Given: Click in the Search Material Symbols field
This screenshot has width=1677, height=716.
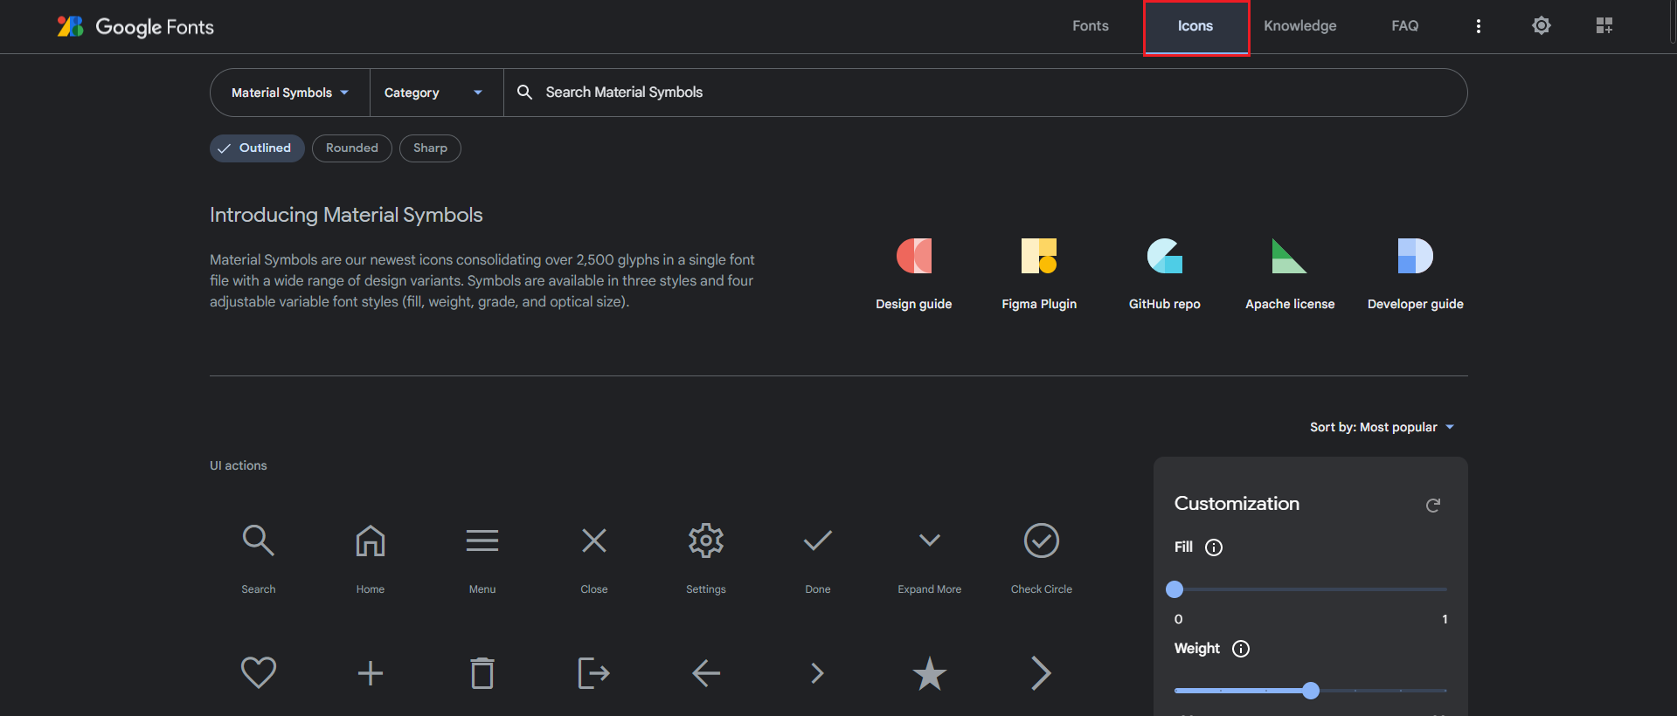Looking at the screenshot, I should [985, 93].
